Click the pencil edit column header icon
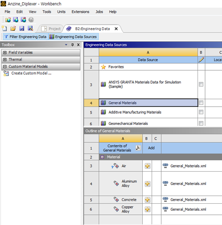The width and height of the screenshot is (222, 225). tap(201, 60)
